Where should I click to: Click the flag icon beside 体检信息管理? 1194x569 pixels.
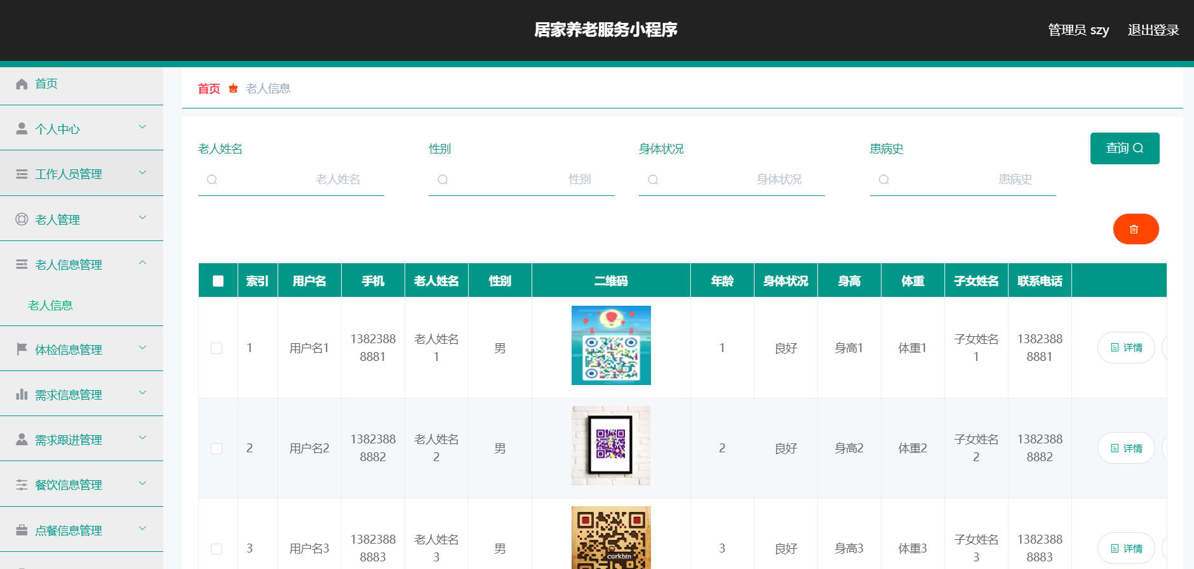[x=22, y=349]
